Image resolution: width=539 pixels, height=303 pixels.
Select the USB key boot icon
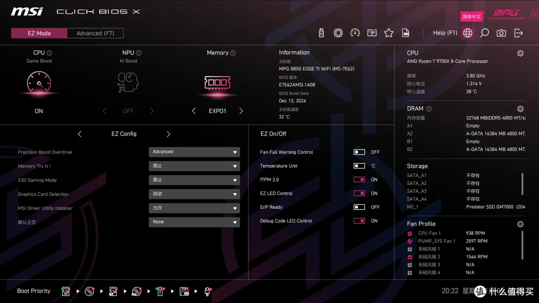(x=160, y=292)
